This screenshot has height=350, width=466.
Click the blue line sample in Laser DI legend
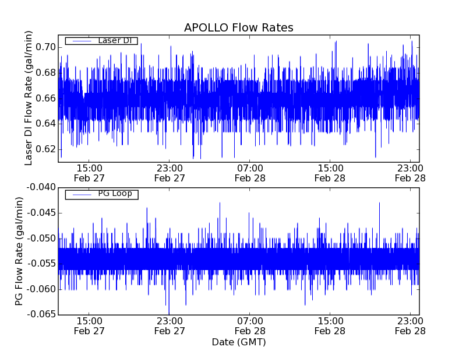click(82, 41)
